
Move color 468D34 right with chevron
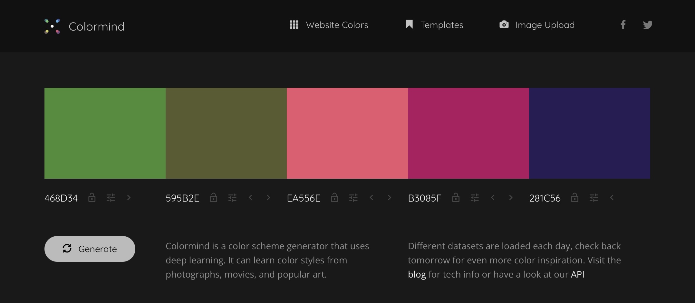pos(129,198)
